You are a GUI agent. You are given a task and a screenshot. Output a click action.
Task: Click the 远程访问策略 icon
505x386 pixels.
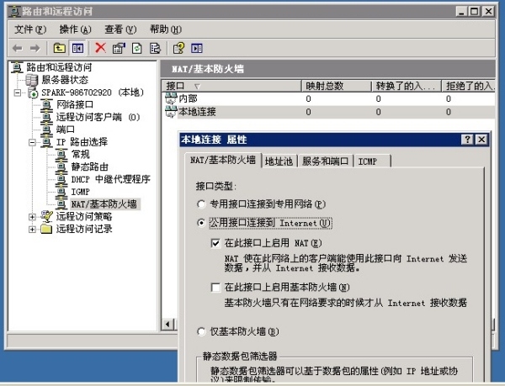coord(46,216)
